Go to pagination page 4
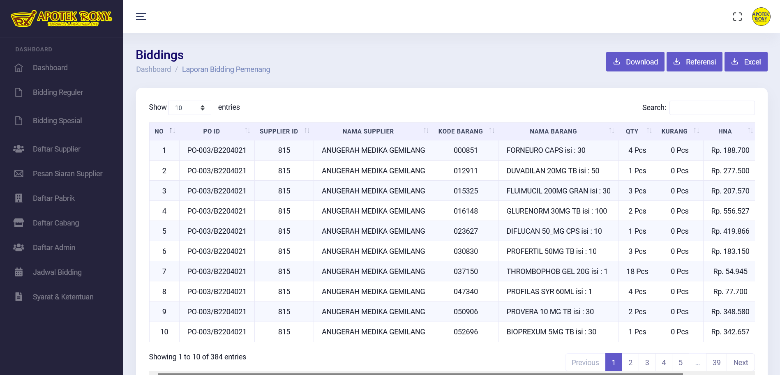Screen dimensions: 780x375 [x=664, y=363]
